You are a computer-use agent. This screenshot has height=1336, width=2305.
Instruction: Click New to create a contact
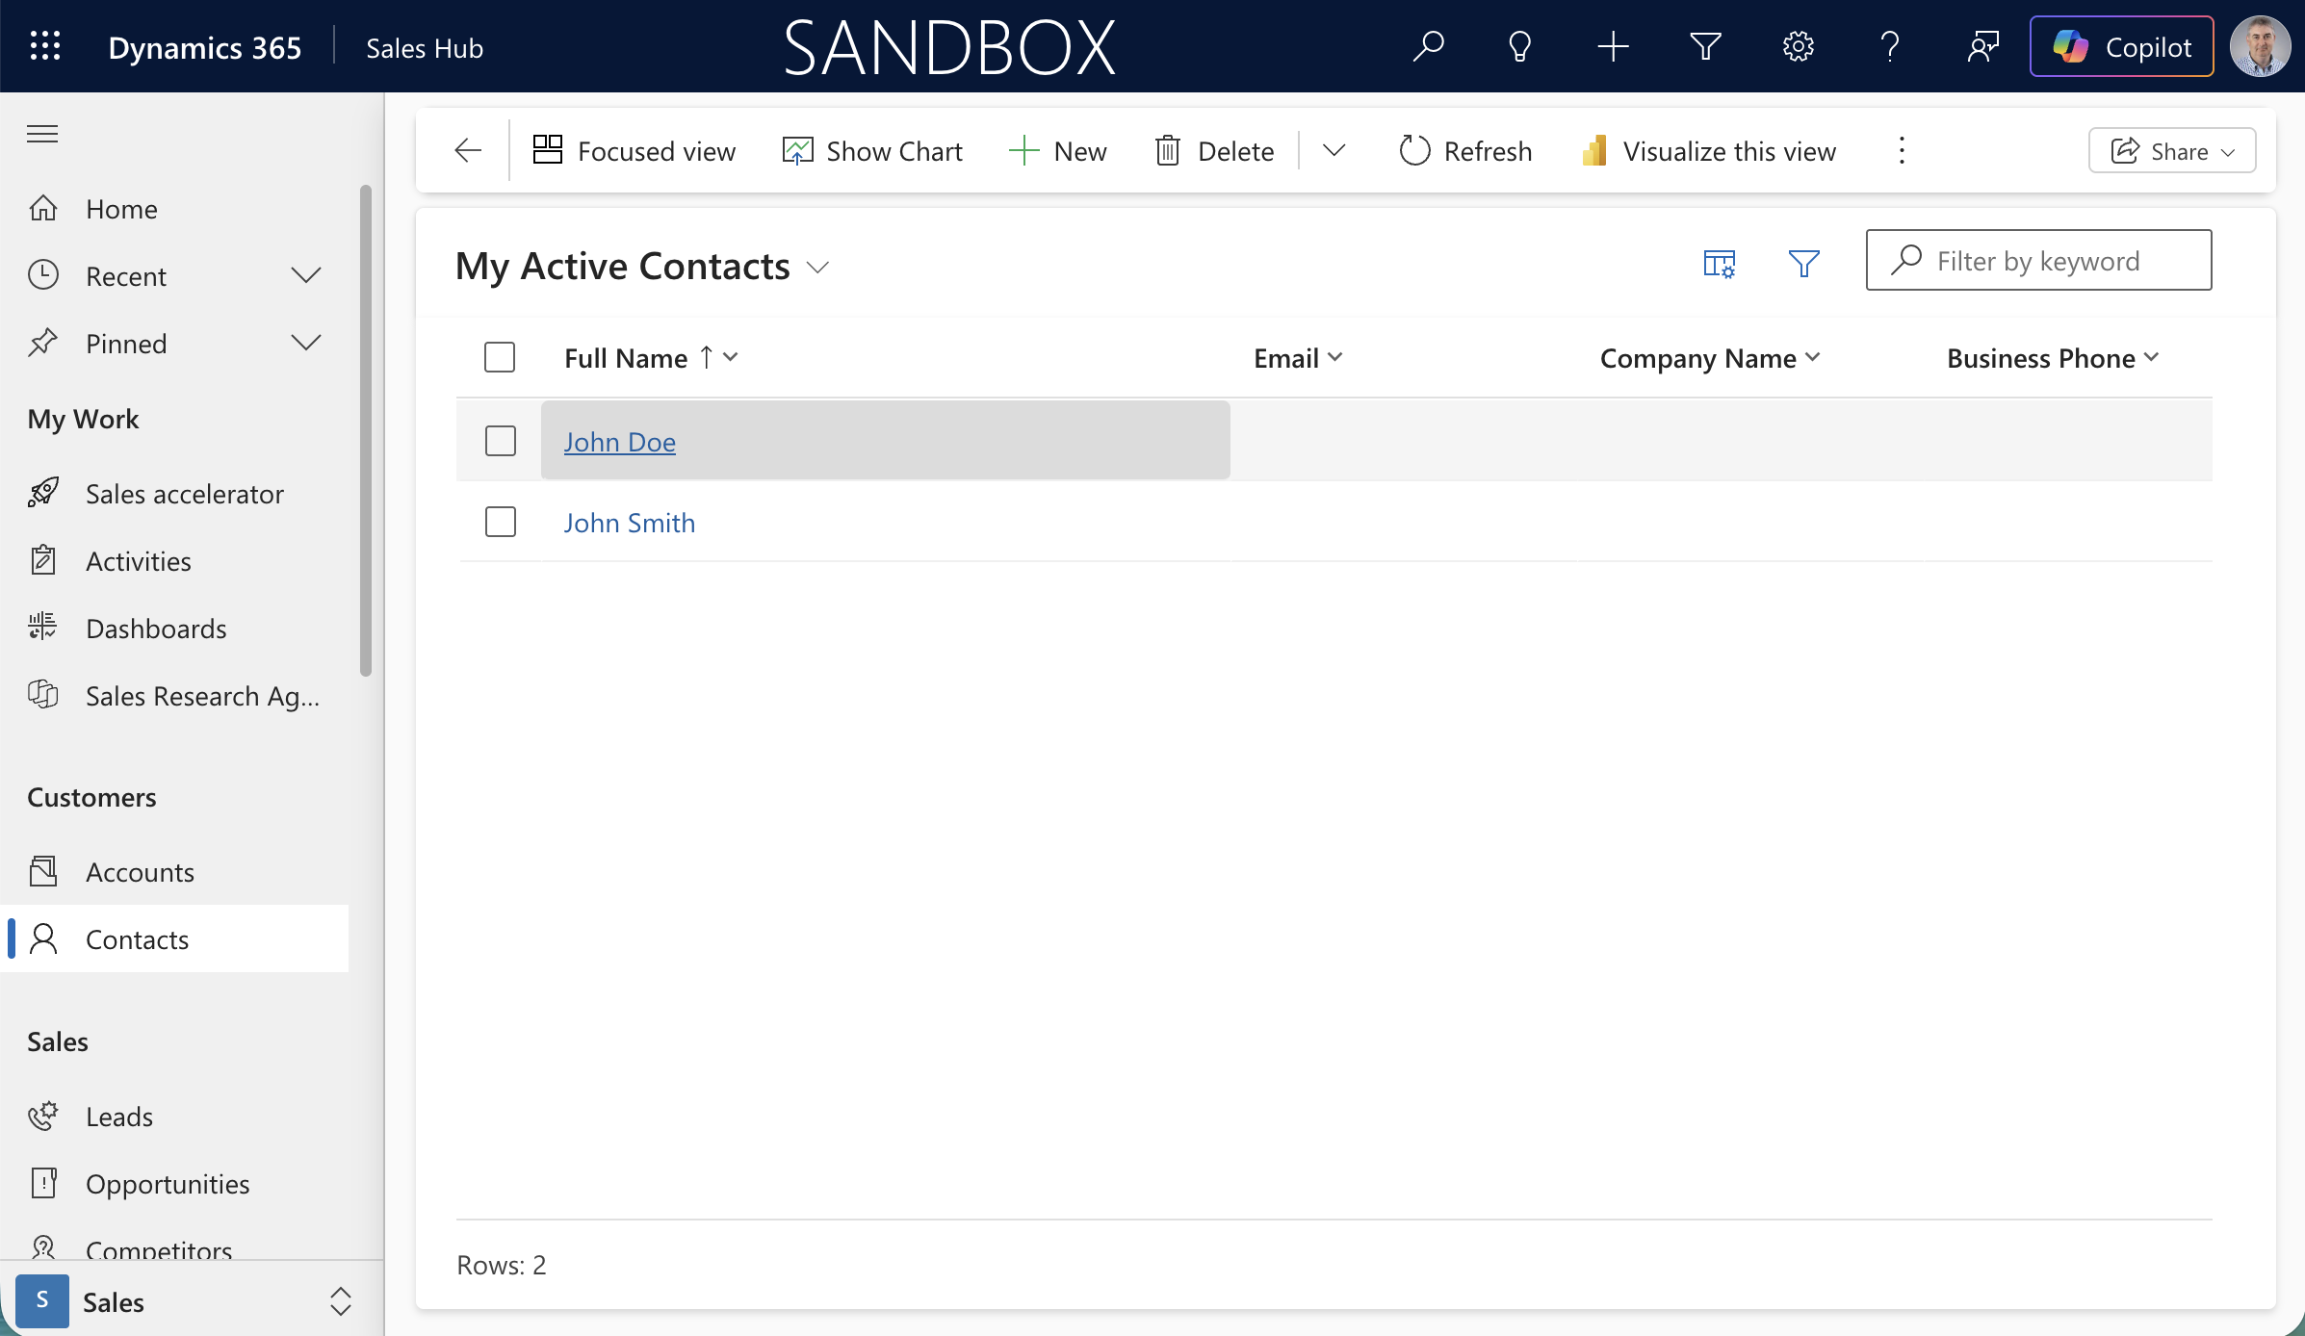pos(1058,150)
